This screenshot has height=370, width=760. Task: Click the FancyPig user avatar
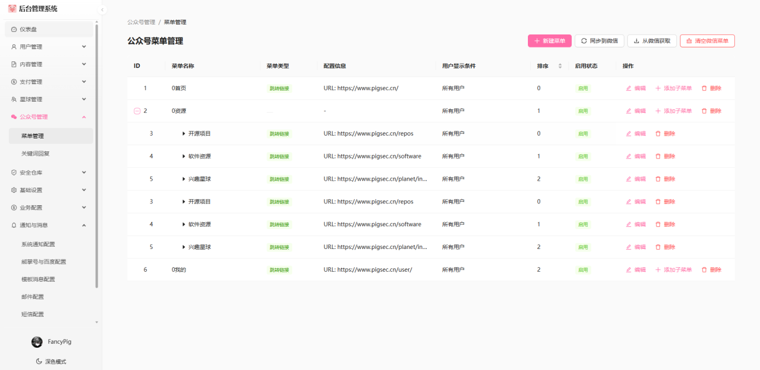coord(37,342)
